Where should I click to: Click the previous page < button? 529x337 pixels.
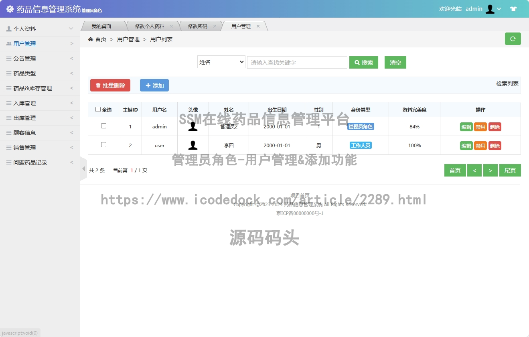tap(474, 171)
